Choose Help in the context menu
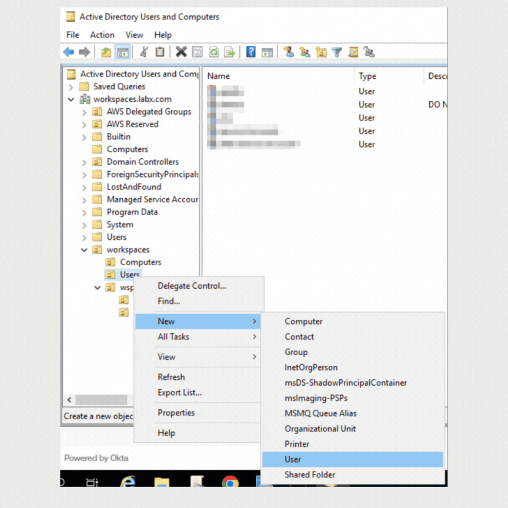The height and width of the screenshot is (508, 508). coord(198,433)
